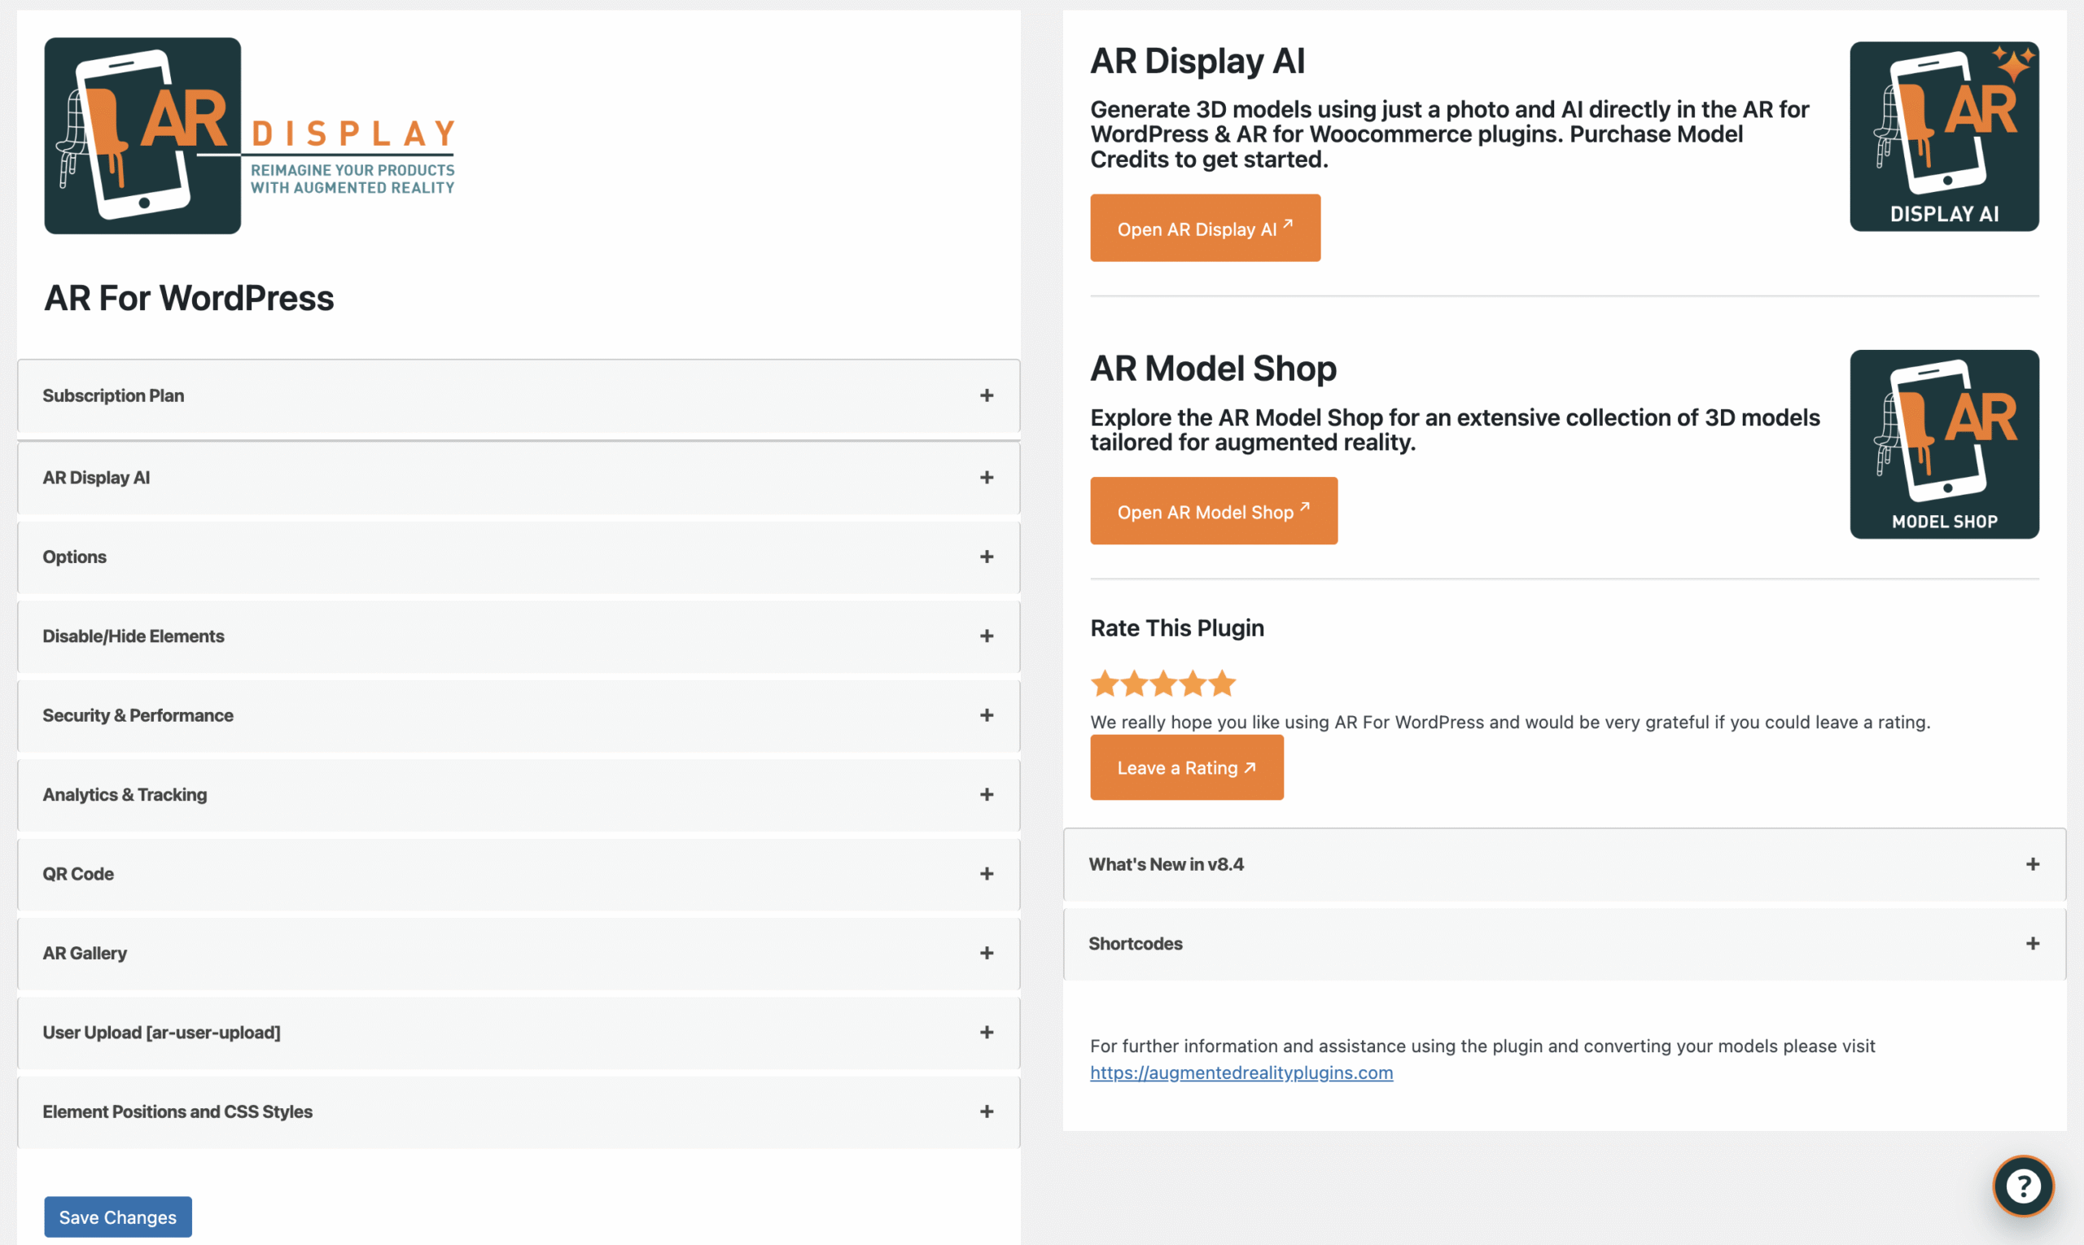Viewport: 2084px width, 1245px height.
Task: Click plus icon on QR Code row
Action: [986, 874]
